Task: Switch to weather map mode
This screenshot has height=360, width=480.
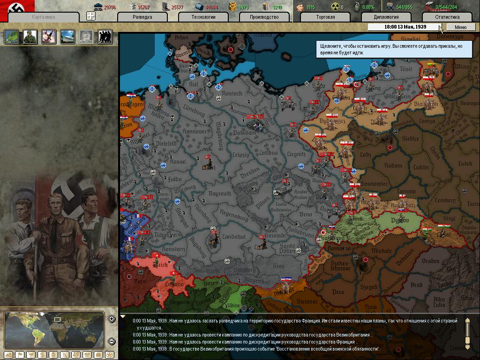Action: [31, 355]
